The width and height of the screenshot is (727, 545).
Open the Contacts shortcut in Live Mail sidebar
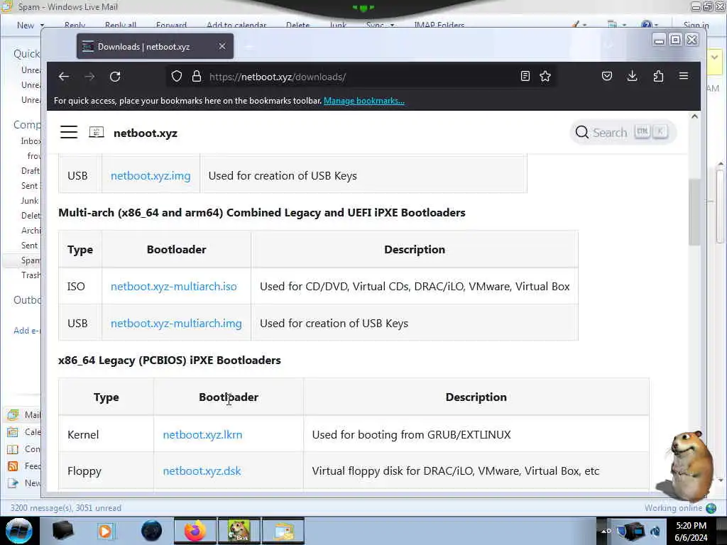[24, 449]
